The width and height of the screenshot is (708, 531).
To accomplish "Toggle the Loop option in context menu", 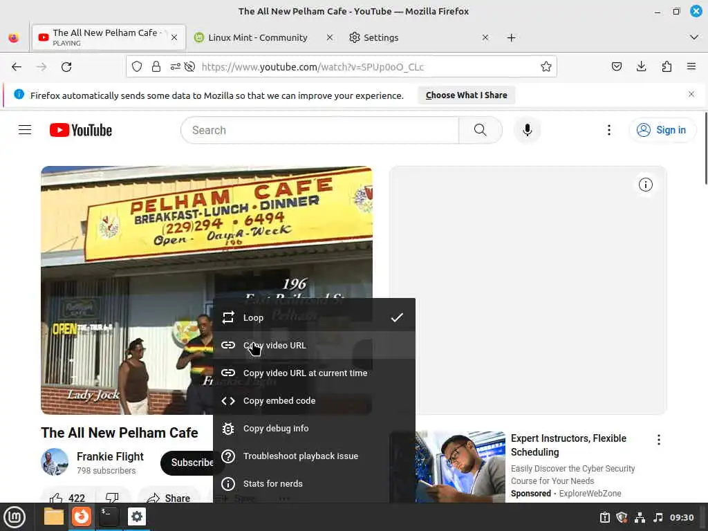I will point(314,317).
